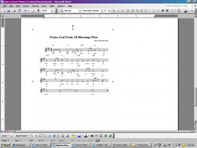Open the Insert menu
197x148 pixels.
(26, 6)
